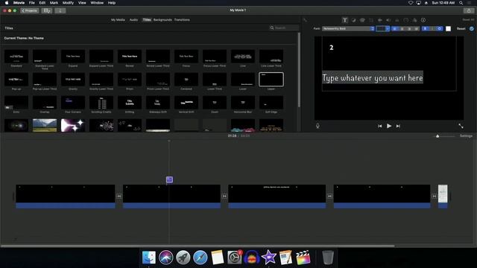Switch to the Transitions tab

[x=182, y=20]
